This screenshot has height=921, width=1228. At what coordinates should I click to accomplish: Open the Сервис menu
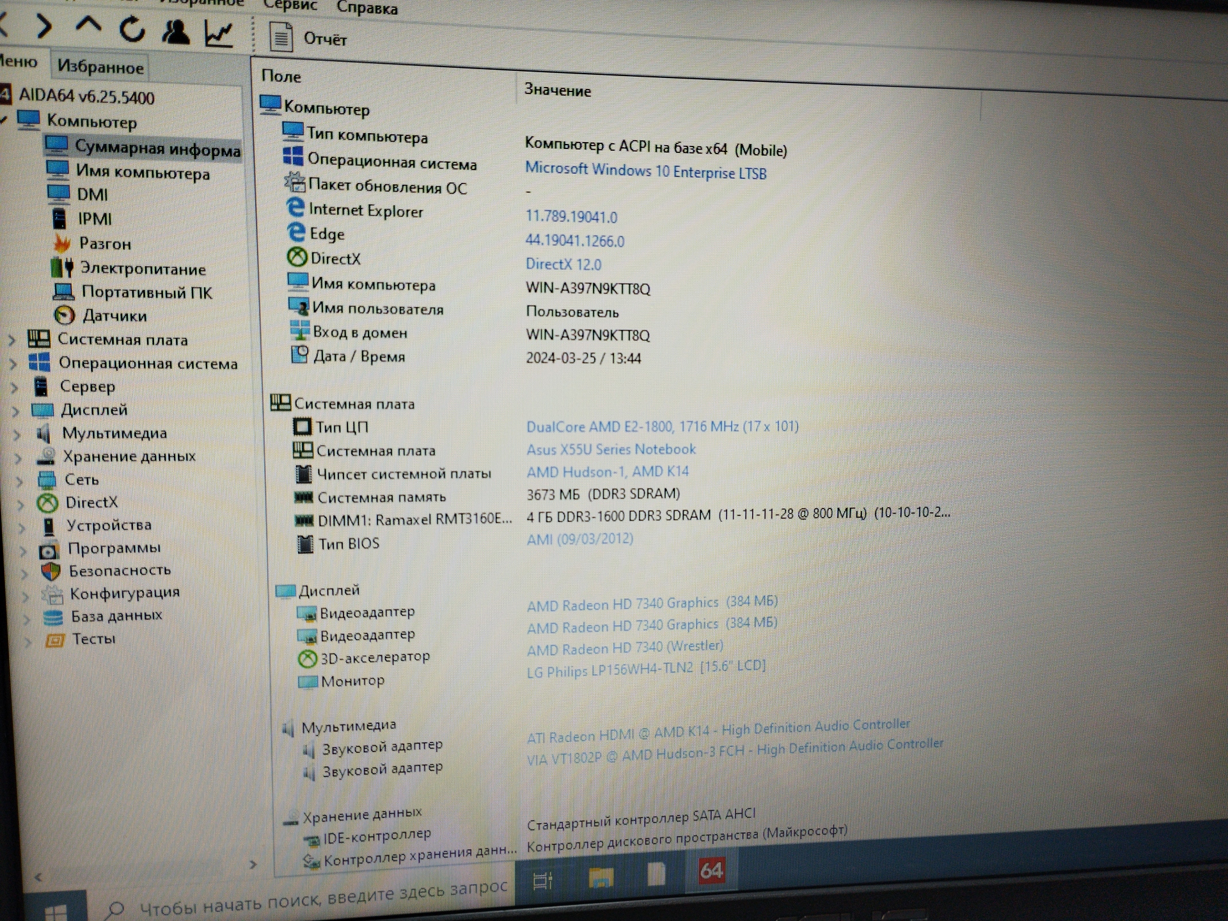(290, 5)
